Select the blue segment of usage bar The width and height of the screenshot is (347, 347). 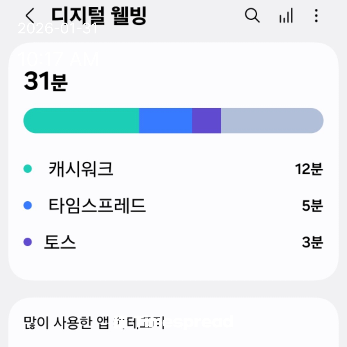click(x=165, y=120)
